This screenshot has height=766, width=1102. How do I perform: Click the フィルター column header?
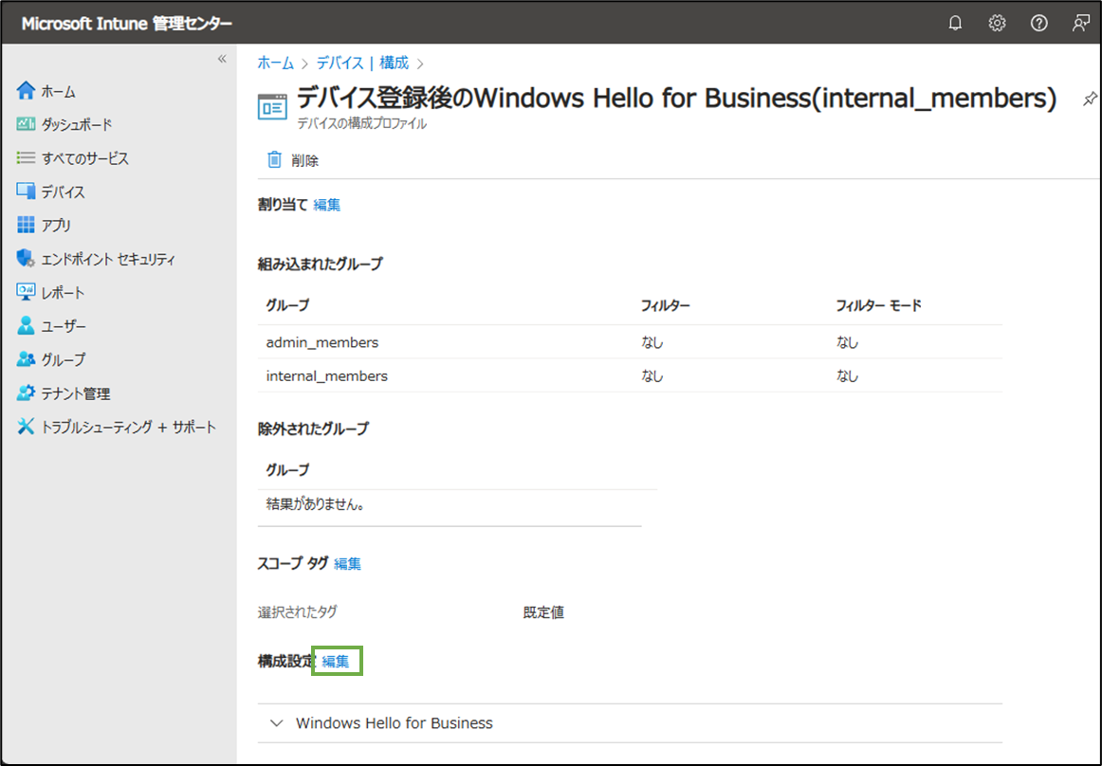pyautogui.click(x=665, y=305)
